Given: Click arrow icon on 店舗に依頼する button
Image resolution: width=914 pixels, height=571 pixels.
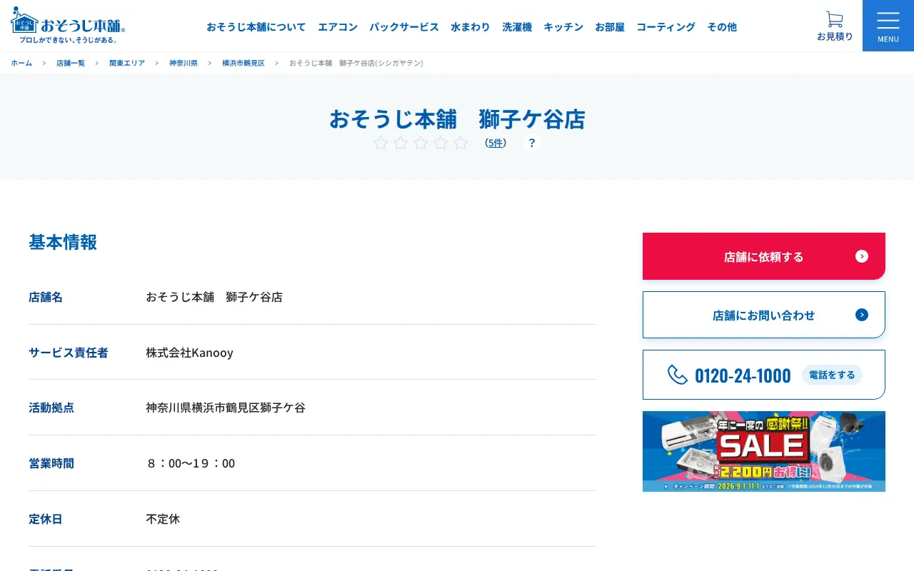Looking at the screenshot, I should click(x=862, y=256).
